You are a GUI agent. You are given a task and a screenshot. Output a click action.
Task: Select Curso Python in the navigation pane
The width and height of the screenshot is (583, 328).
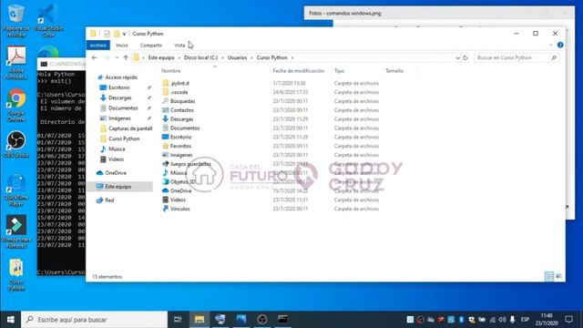[x=124, y=138]
